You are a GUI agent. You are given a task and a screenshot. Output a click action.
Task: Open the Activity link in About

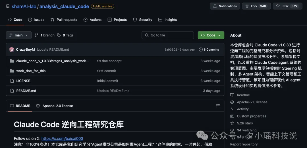coord(239,109)
